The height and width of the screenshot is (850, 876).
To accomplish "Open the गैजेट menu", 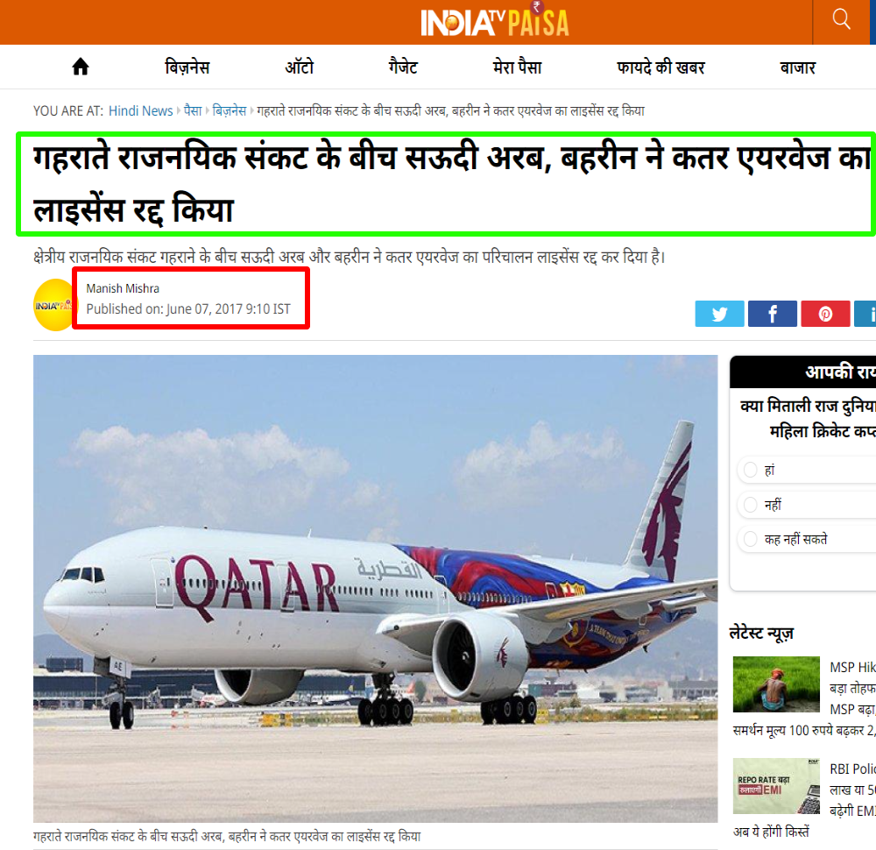I will point(403,67).
